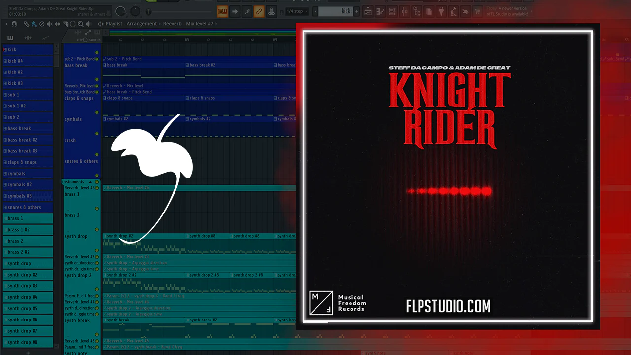Click bar 65 on the timeline ruler
Screen dimensions: 631x355
click(187, 39)
